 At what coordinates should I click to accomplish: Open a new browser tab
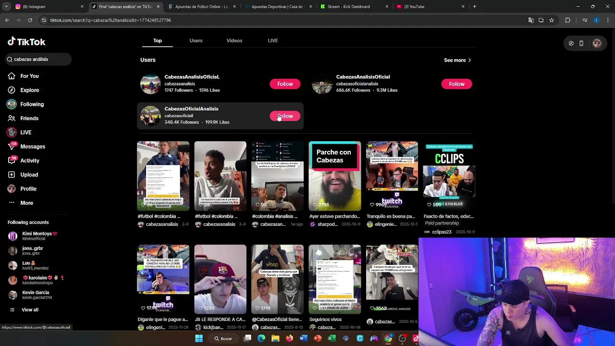click(x=474, y=7)
